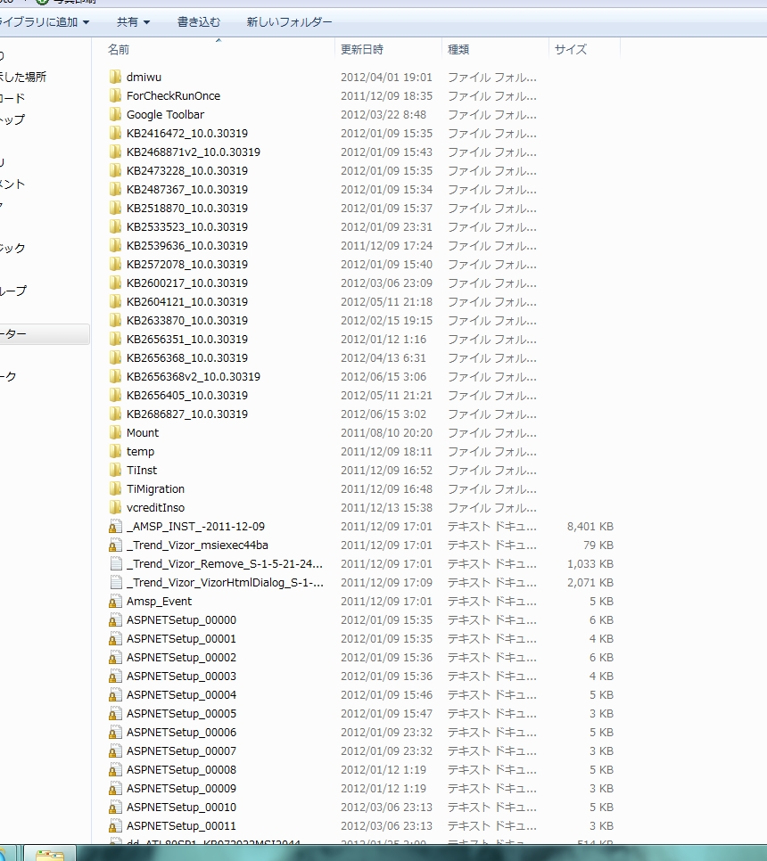Viewport: 767px width, 861px height.
Task: Select the KB2468871v2_10.0.30319 folder icon
Action: coord(115,152)
